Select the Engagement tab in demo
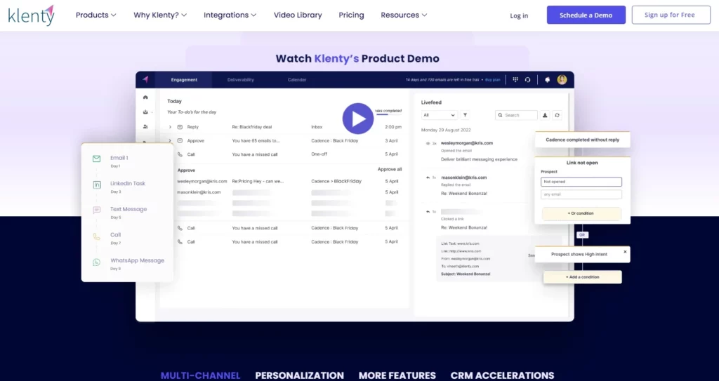719x381 pixels. (x=184, y=80)
